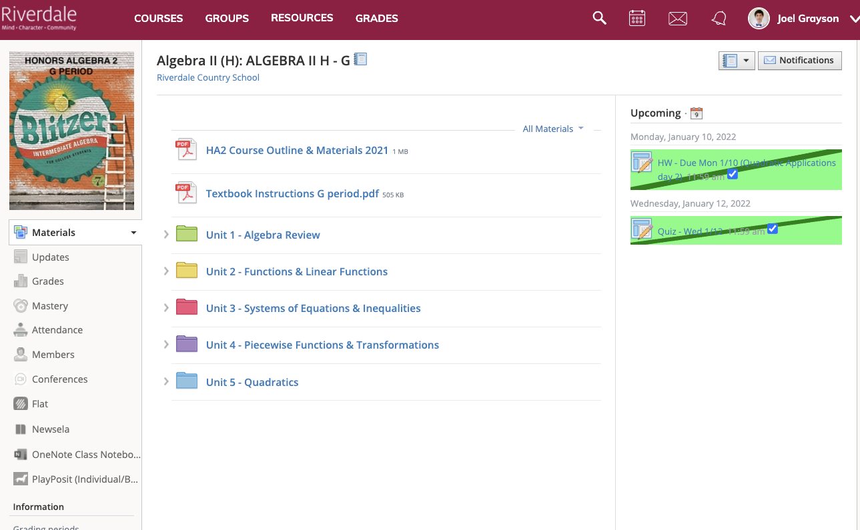
Task: Open HA2 Course Outline & Materials 2021
Action: pos(297,150)
